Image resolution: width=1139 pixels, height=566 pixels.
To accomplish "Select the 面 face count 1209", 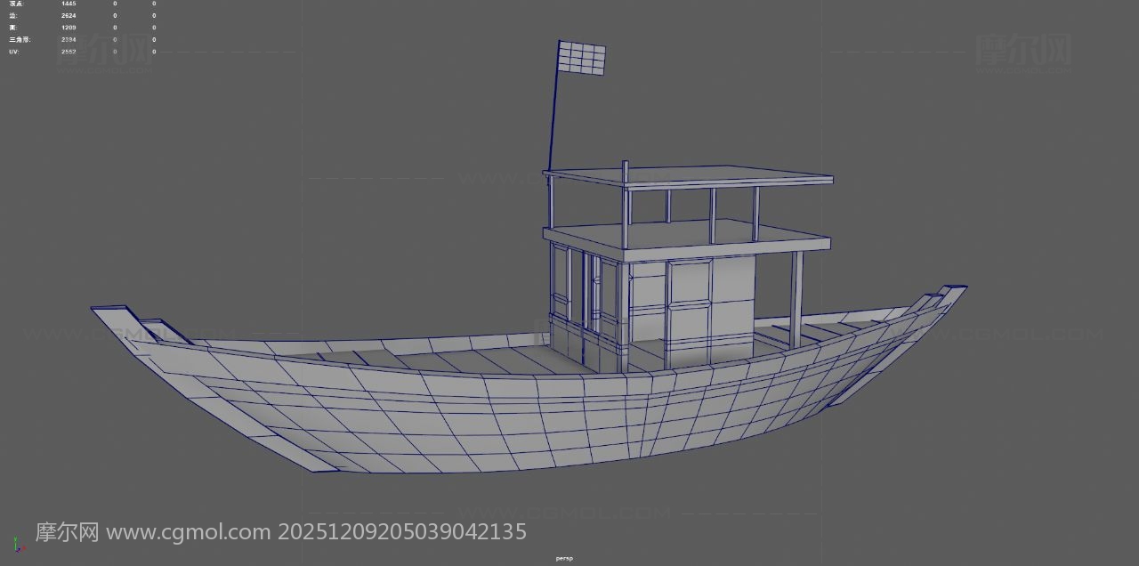I will pos(69,28).
